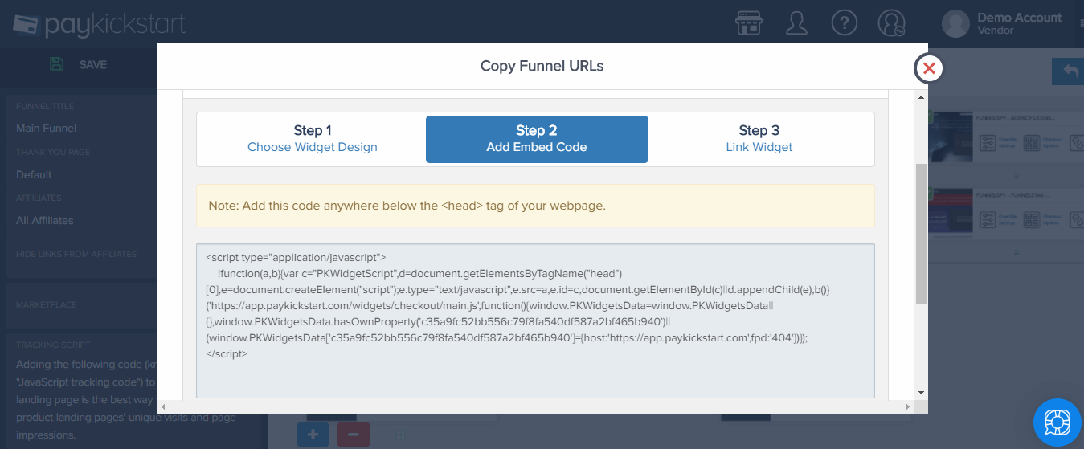Click the modal vertical scrollbar thumb
Viewport: 1084px width, 449px height.
[x=921, y=234]
